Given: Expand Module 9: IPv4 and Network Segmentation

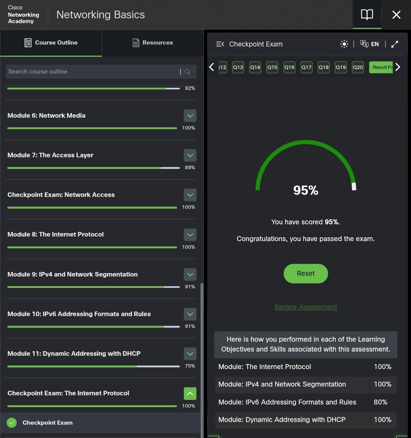Looking at the screenshot, I should pos(190,275).
